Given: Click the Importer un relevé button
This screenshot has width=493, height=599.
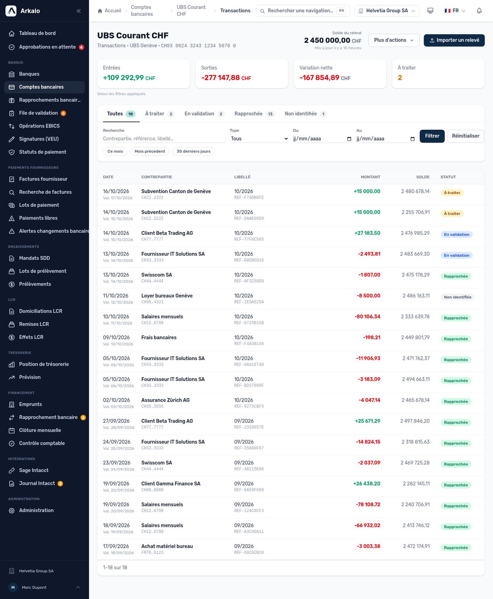Looking at the screenshot, I should pos(454,40).
